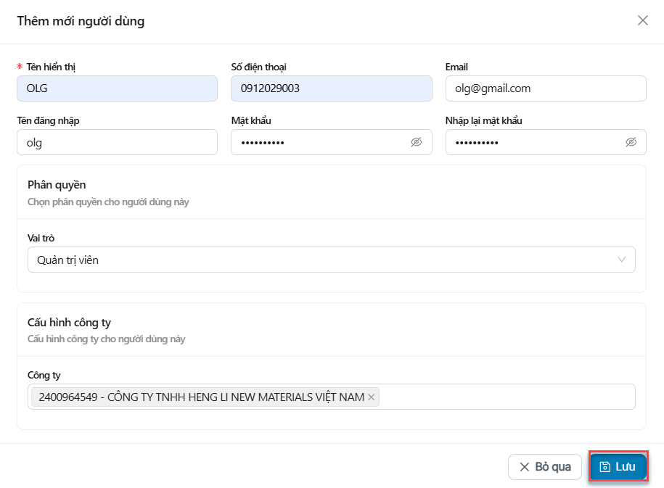Reveal the Nhập lại mật khẩu password
This screenshot has width=664, height=488.
[x=631, y=142]
